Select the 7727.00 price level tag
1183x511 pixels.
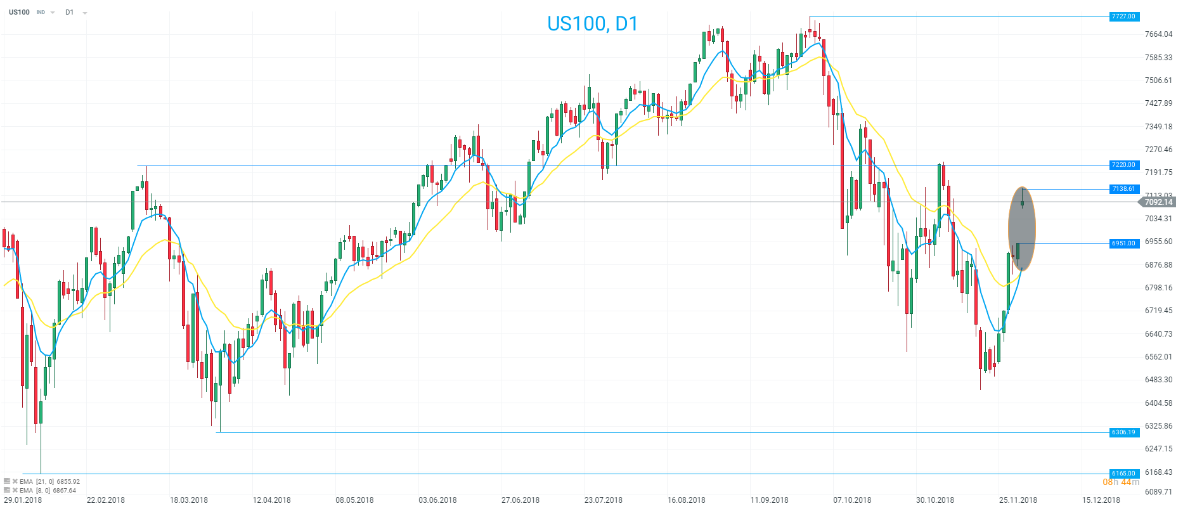pyautogui.click(x=1123, y=16)
